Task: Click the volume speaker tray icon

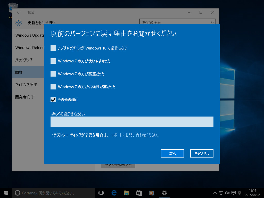Action: tap(227, 193)
